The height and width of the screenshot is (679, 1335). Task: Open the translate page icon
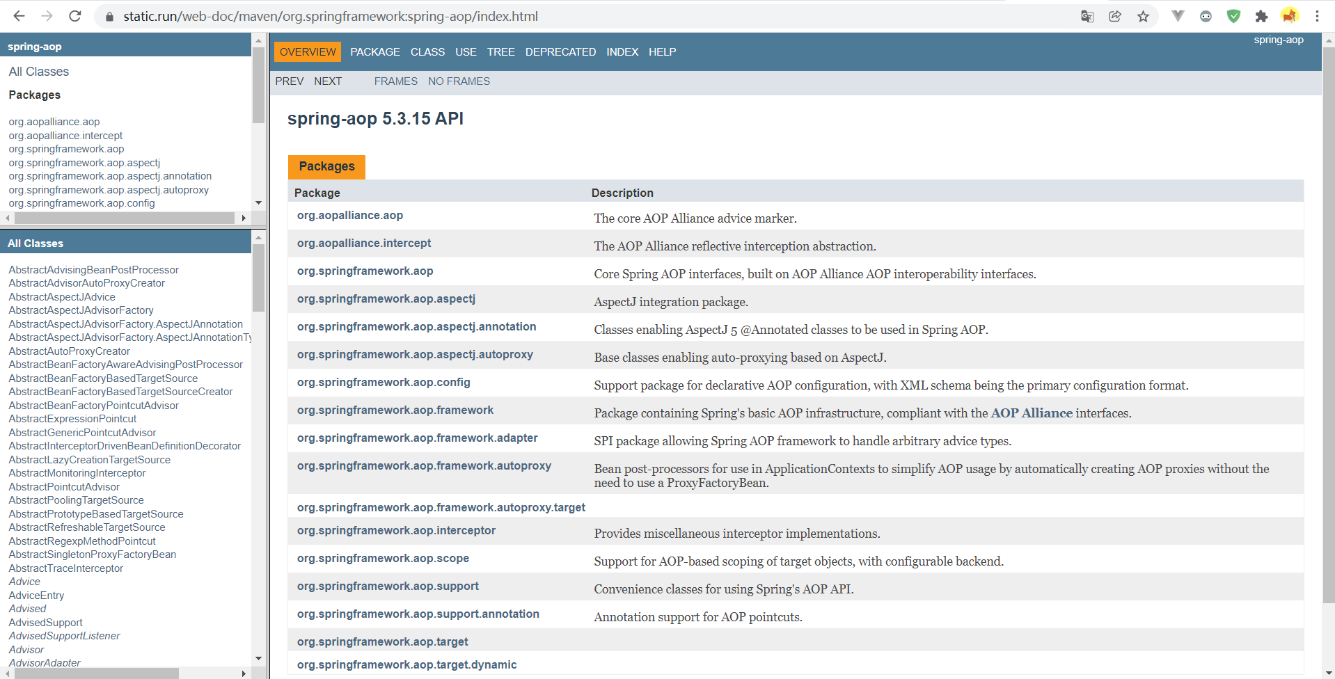(1087, 16)
